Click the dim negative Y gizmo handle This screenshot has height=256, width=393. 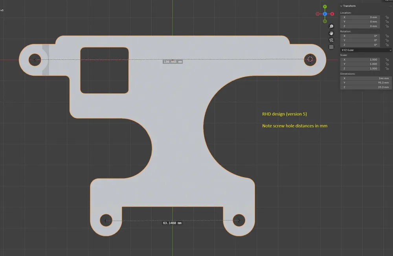(325, 21)
